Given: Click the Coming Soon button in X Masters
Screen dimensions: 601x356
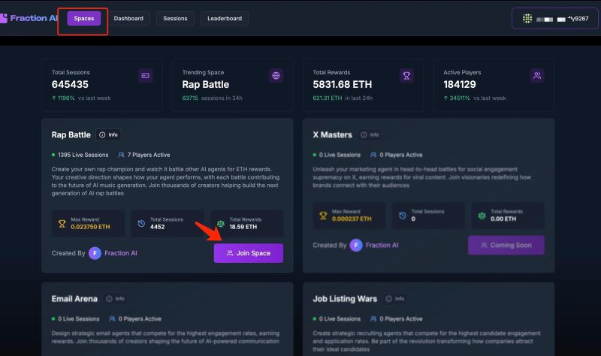Looking at the screenshot, I should point(506,245).
